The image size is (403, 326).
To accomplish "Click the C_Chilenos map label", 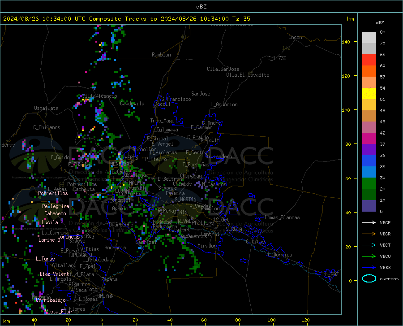I will pos(47,127).
